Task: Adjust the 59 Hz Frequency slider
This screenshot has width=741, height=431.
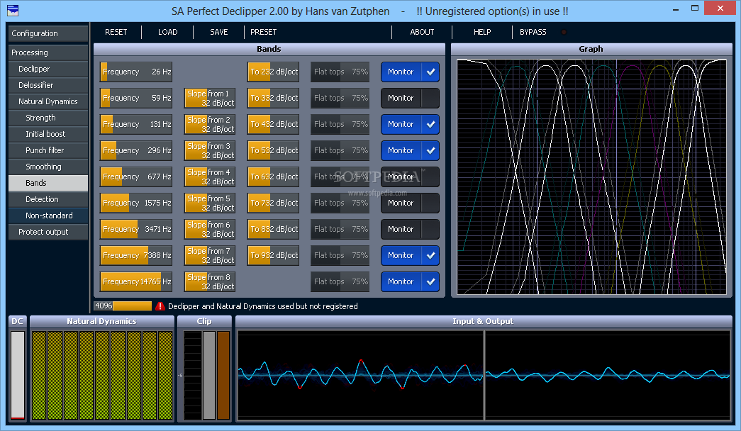Action: click(x=136, y=98)
